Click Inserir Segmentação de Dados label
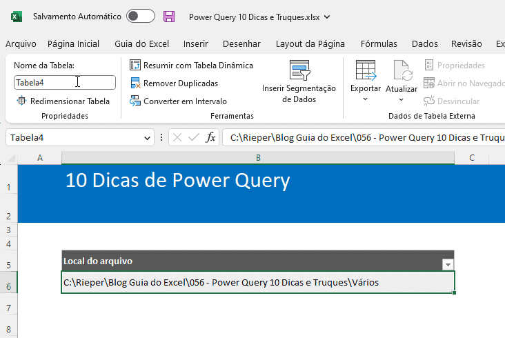Viewport: 505px width, 338px height. pyautogui.click(x=299, y=94)
